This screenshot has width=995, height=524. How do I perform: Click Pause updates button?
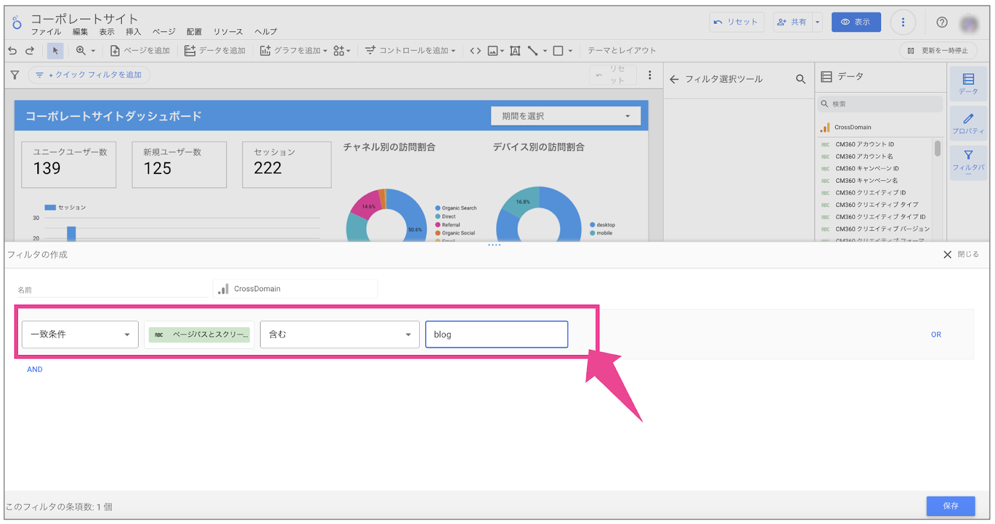938,51
